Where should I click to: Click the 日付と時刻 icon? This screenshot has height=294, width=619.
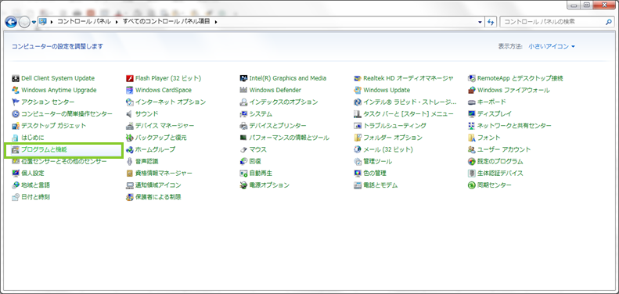tap(16, 197)
